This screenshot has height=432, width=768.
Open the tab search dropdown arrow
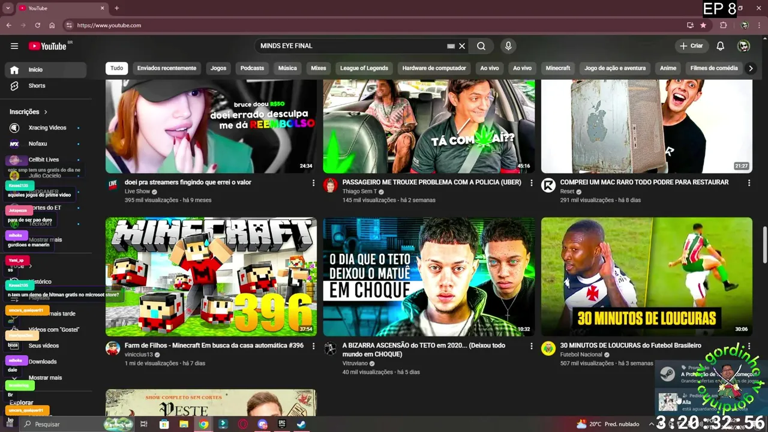8,8
